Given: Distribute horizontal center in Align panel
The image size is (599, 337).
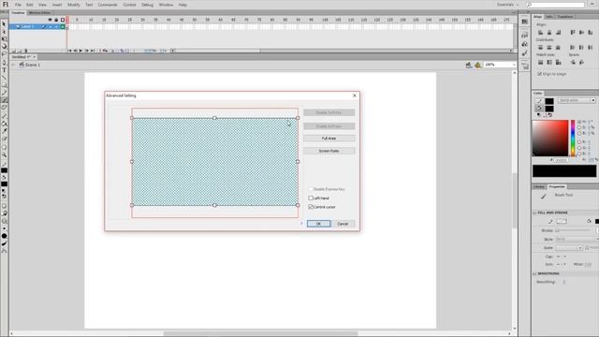Looking at the screenshot, I should point(581,48).
